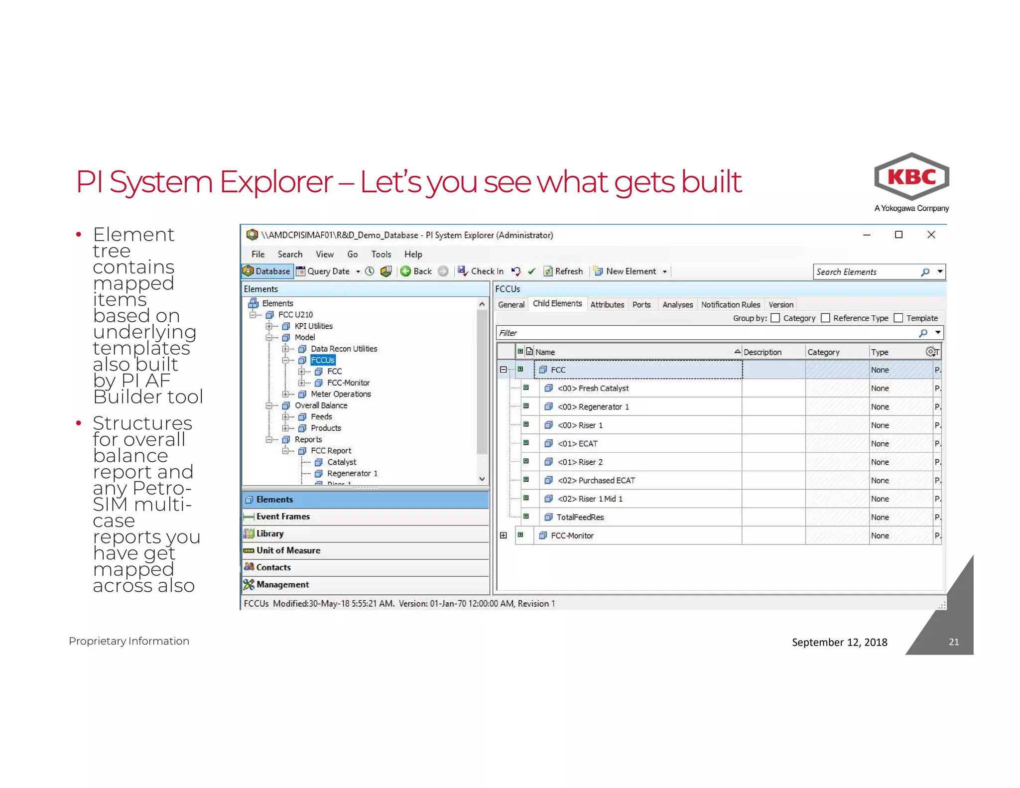Expand the FCC-Monitor row in grid
1020x788 pixels.
[x=504, y=535]
